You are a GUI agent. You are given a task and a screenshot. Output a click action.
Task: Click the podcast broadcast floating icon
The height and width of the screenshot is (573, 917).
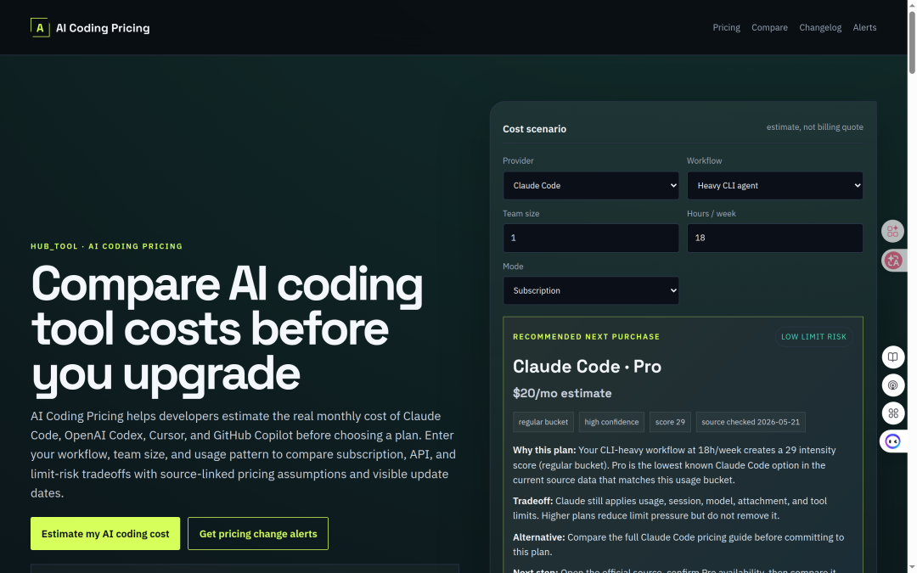[893, 385]
